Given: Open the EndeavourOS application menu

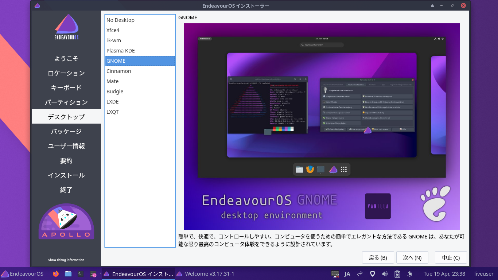Looking at the screenshot, I should tap(22, 274).
